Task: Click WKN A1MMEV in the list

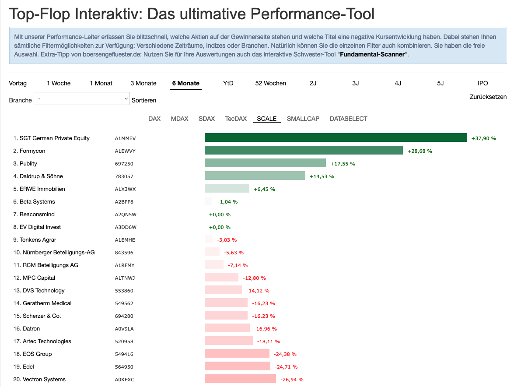Action: 125,138
